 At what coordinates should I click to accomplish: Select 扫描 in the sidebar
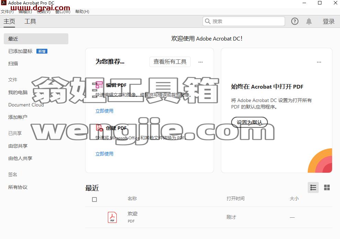[x=13, y=64]
